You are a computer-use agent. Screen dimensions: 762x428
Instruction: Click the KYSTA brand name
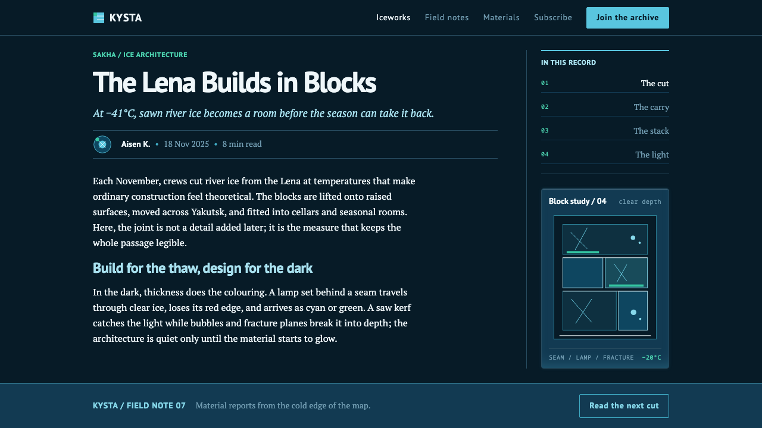[126, 18]
